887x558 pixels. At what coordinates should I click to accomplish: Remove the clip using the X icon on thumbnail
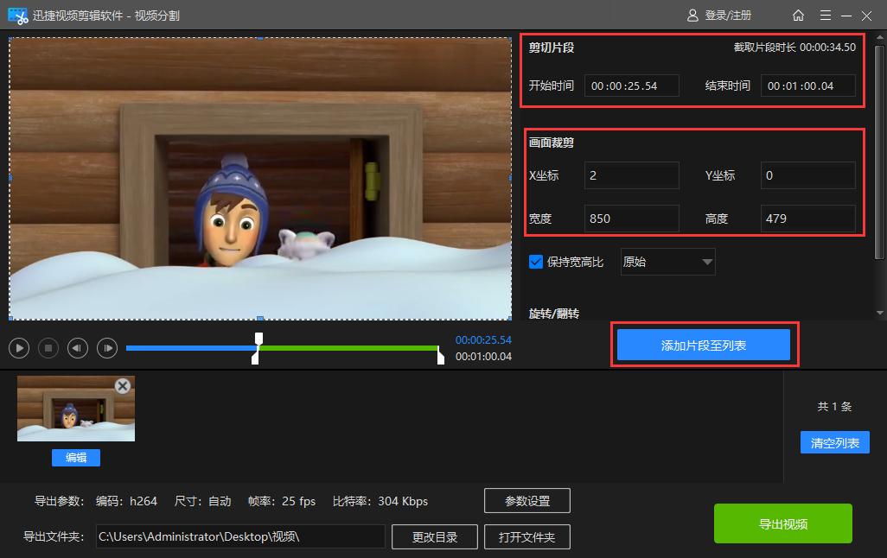(x=123, y=387)
